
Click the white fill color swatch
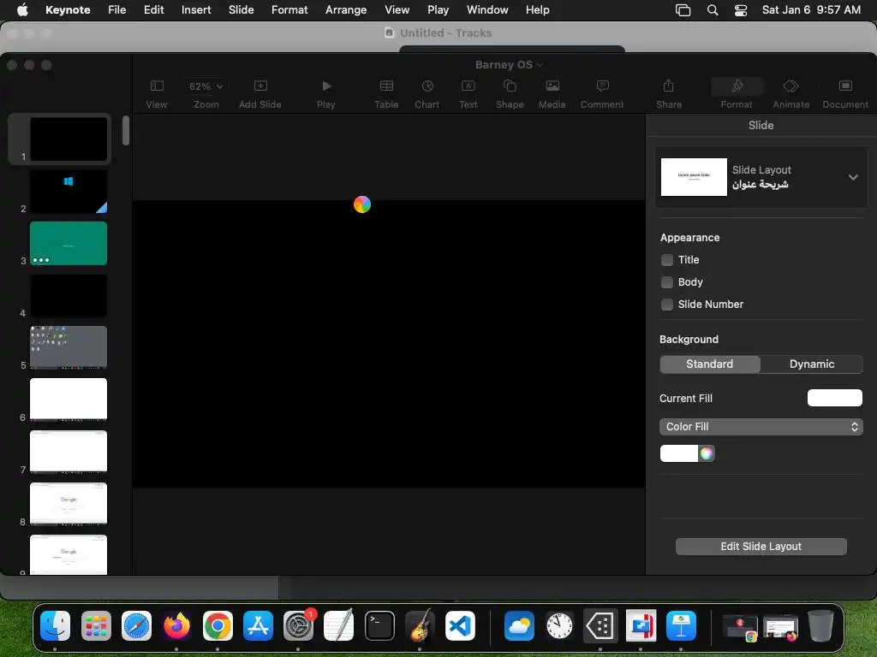point(679,453)
